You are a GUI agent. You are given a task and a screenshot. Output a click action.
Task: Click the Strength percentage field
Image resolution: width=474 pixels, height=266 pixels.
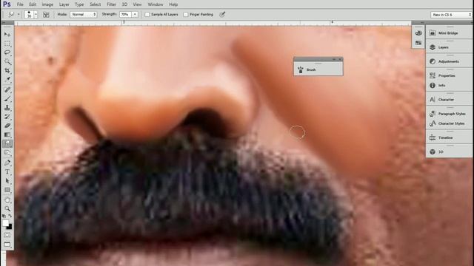click(125, 14)
